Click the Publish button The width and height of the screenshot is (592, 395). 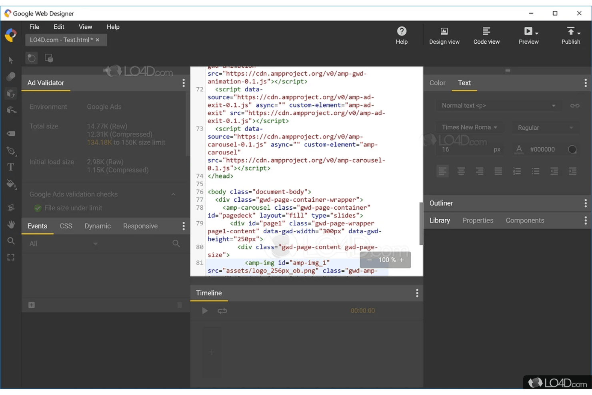[x=570, y=36]
